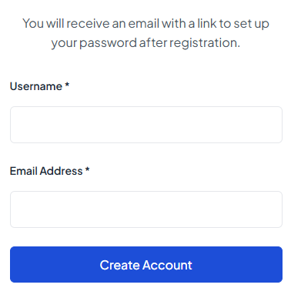Click the asterisk beside Email Address
This screenshot has width=301, height=298.
(x=87, y=169)
